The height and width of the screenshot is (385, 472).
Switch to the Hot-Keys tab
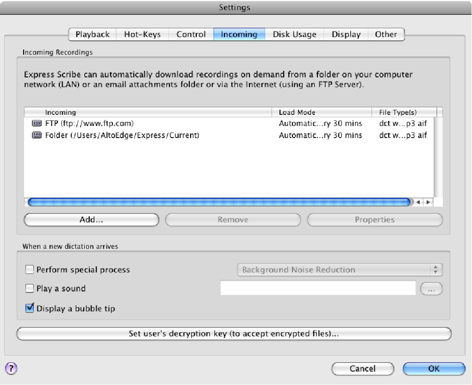point(143,34)
